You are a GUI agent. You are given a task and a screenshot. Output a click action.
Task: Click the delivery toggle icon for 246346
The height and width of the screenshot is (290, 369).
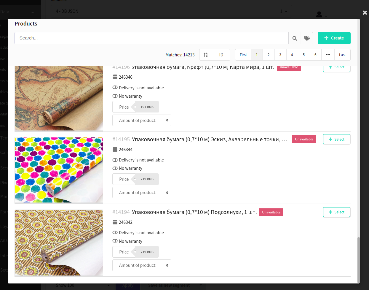point(115,88)
